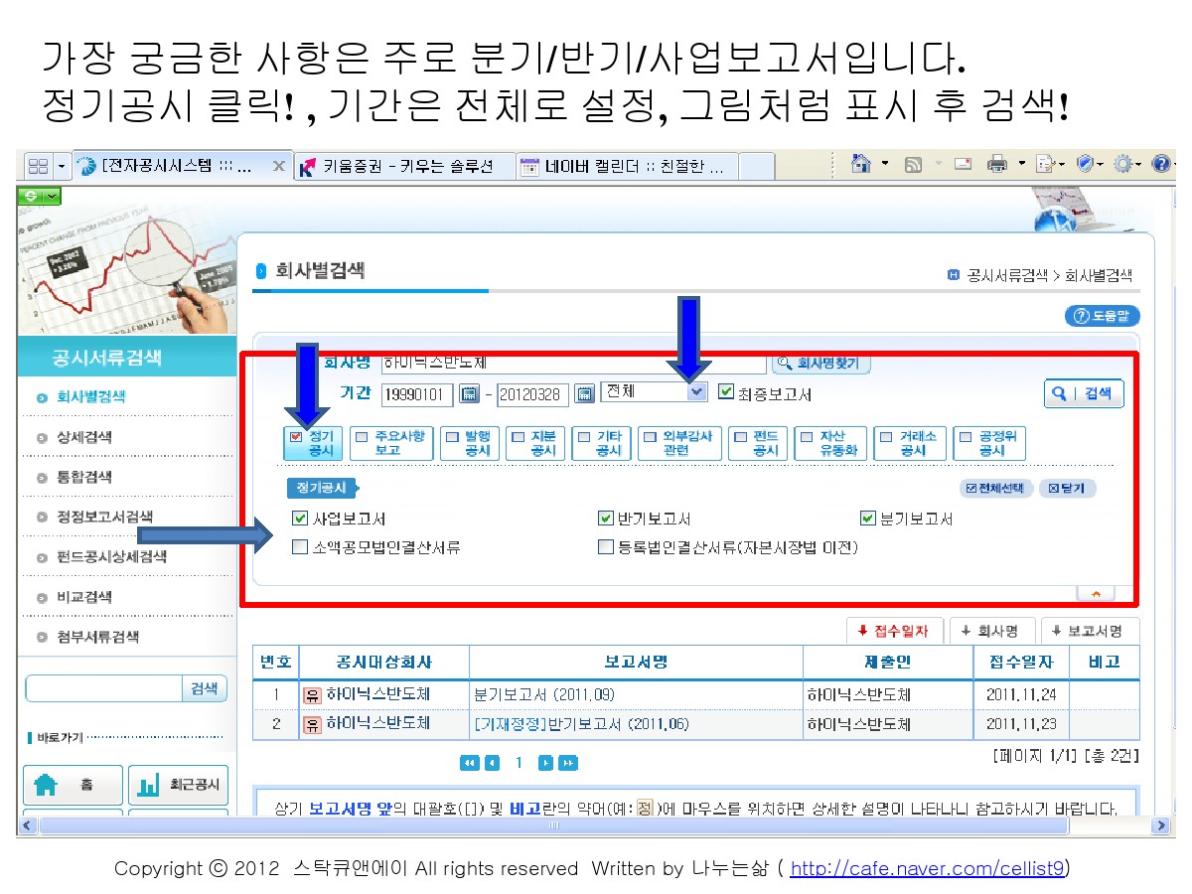Click the 검색 button beside date range
Screen dimensions: 1192x894
click(1084, 393)
